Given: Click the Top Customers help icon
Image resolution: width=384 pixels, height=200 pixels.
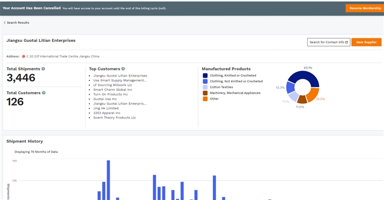Looking at the screenshot, I should coord(123,69).
